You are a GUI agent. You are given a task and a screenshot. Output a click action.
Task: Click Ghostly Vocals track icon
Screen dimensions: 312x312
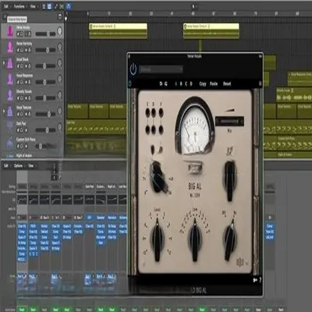[10, 95]
